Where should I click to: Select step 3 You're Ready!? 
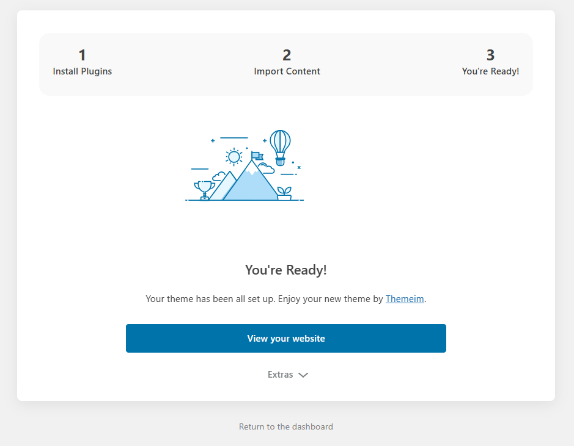point(490,62)
